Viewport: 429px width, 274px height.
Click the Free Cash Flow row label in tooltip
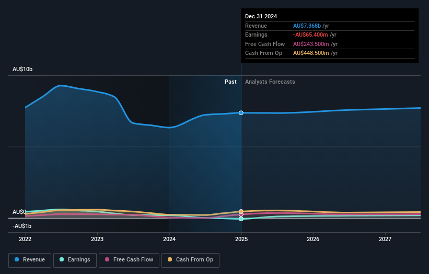click(x=265, y=44)
